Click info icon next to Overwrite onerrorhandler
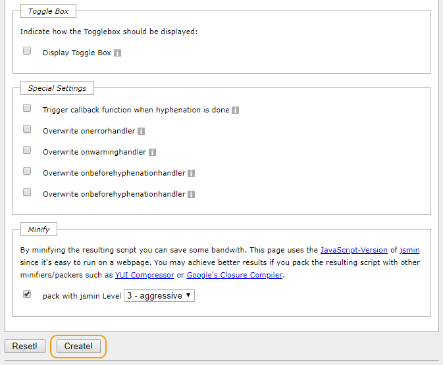The image size is (443, 365). point(142,132)
